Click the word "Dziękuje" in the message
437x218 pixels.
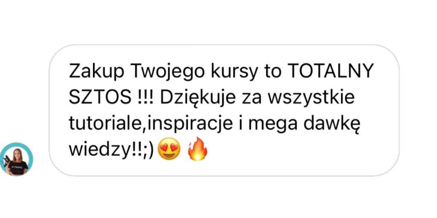tap(195, 99)
